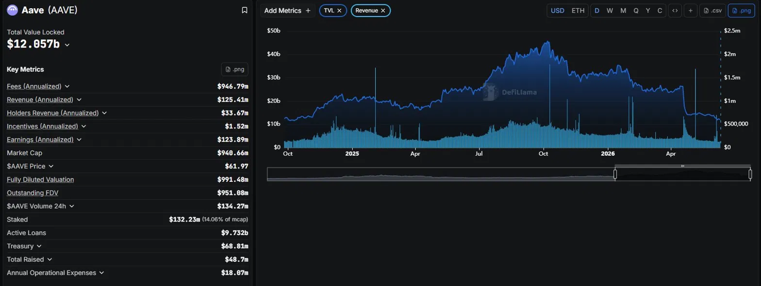
Task: Expand Holders Revenue (Annualized) row
Action: coord(104,113)
